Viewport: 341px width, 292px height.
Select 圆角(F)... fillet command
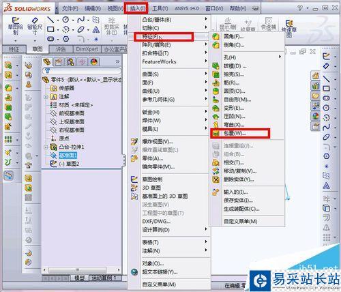pyautogui.click(x=233, y=36)
